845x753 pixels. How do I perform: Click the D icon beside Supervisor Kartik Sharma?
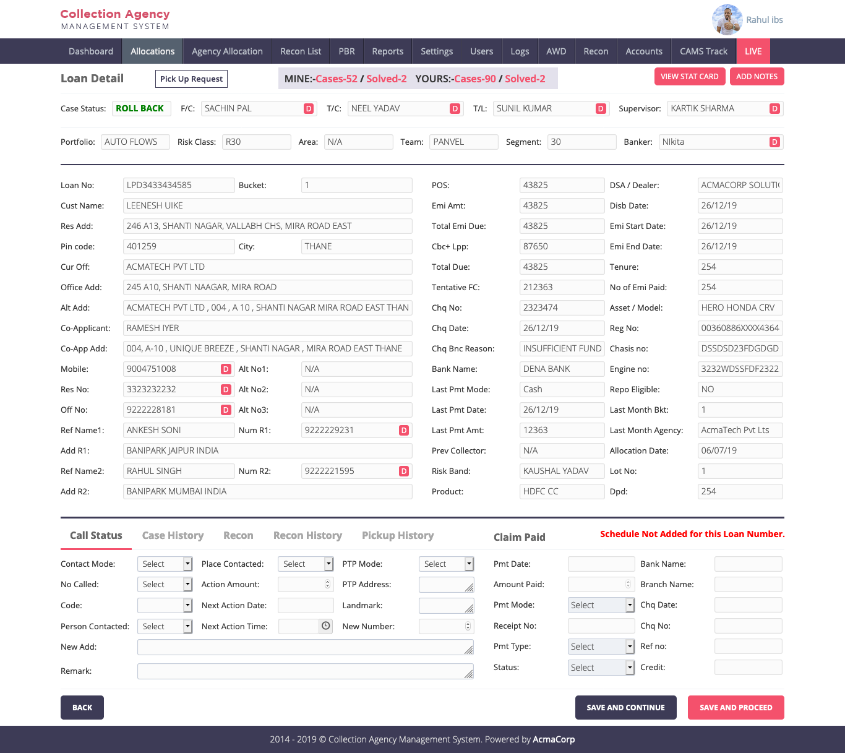pos(774,109)
